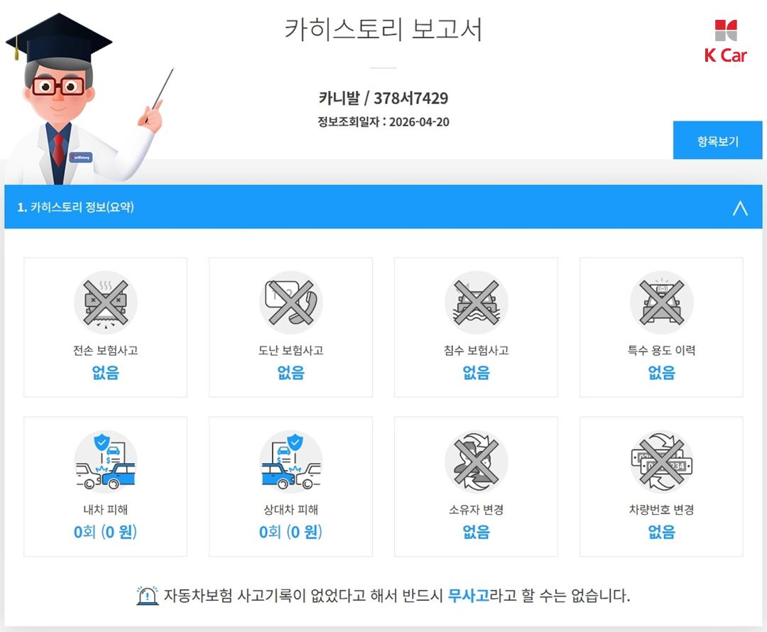Select the 상대차 피해 0회 (0 원) value
Image resolution: width=767 pixels, height=632 pixels.
pyautogui.click(x=290, y=532)
